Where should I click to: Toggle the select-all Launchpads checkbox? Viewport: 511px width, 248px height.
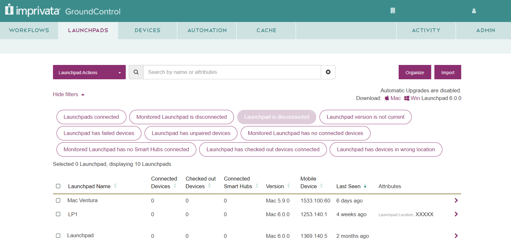(58, 186)
